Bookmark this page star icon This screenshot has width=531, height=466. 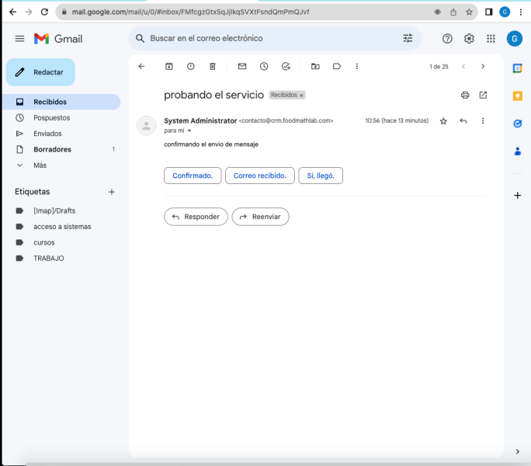point(469,12)
